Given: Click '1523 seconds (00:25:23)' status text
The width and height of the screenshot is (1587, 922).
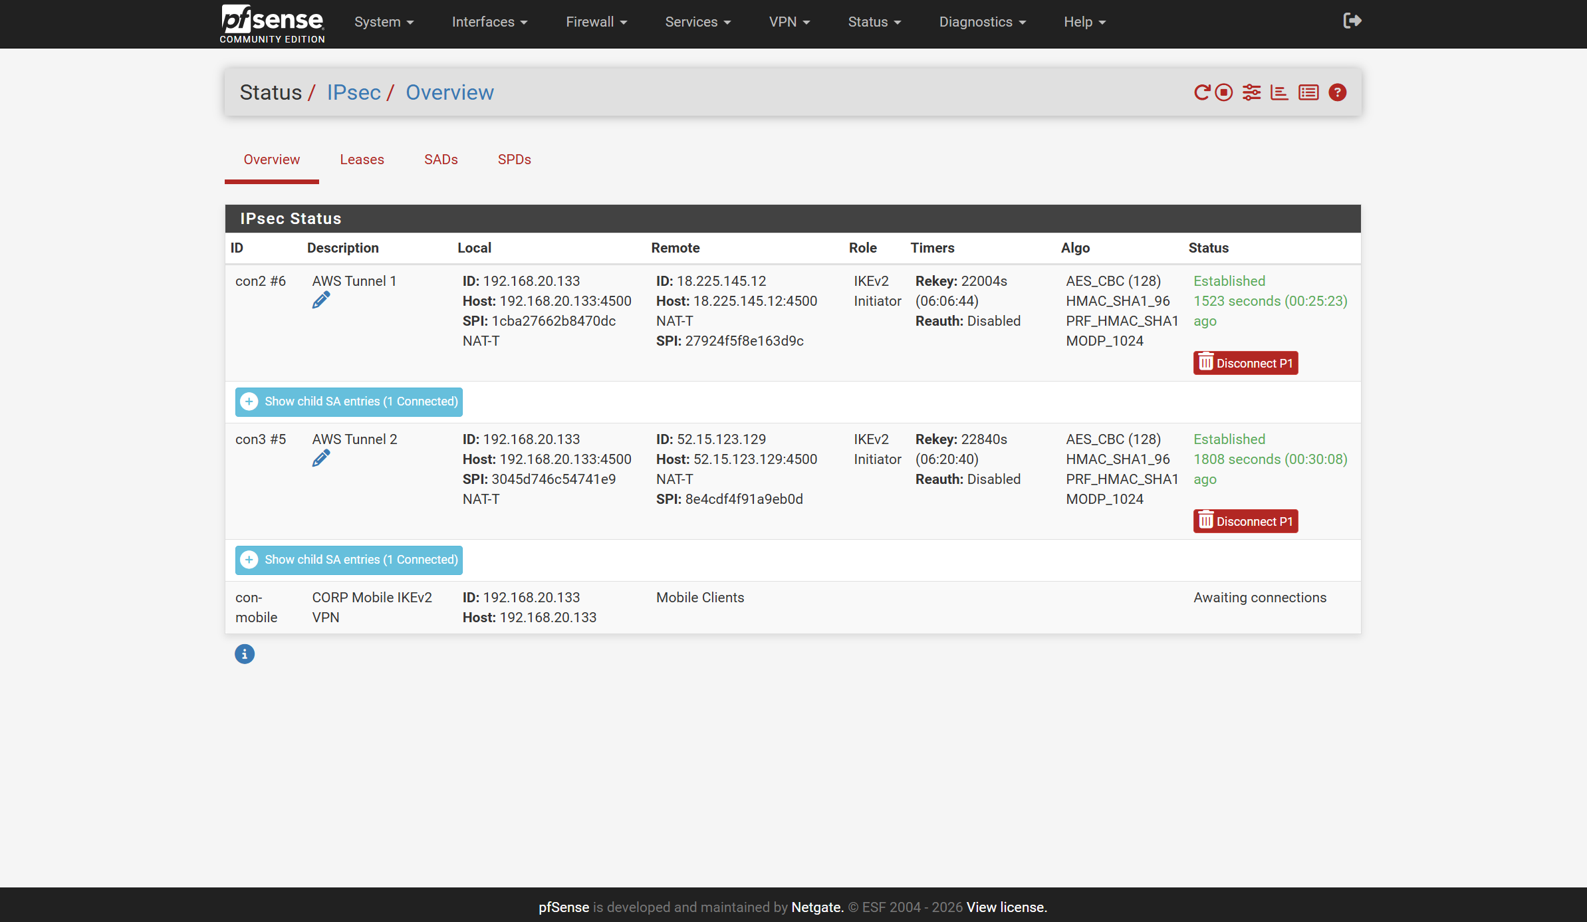Looking at the screenshot, I should point(1271,301).
